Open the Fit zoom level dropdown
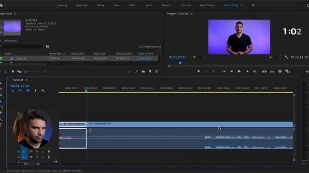The width and height of the screenshot is (309, 173). pos(199,57)
